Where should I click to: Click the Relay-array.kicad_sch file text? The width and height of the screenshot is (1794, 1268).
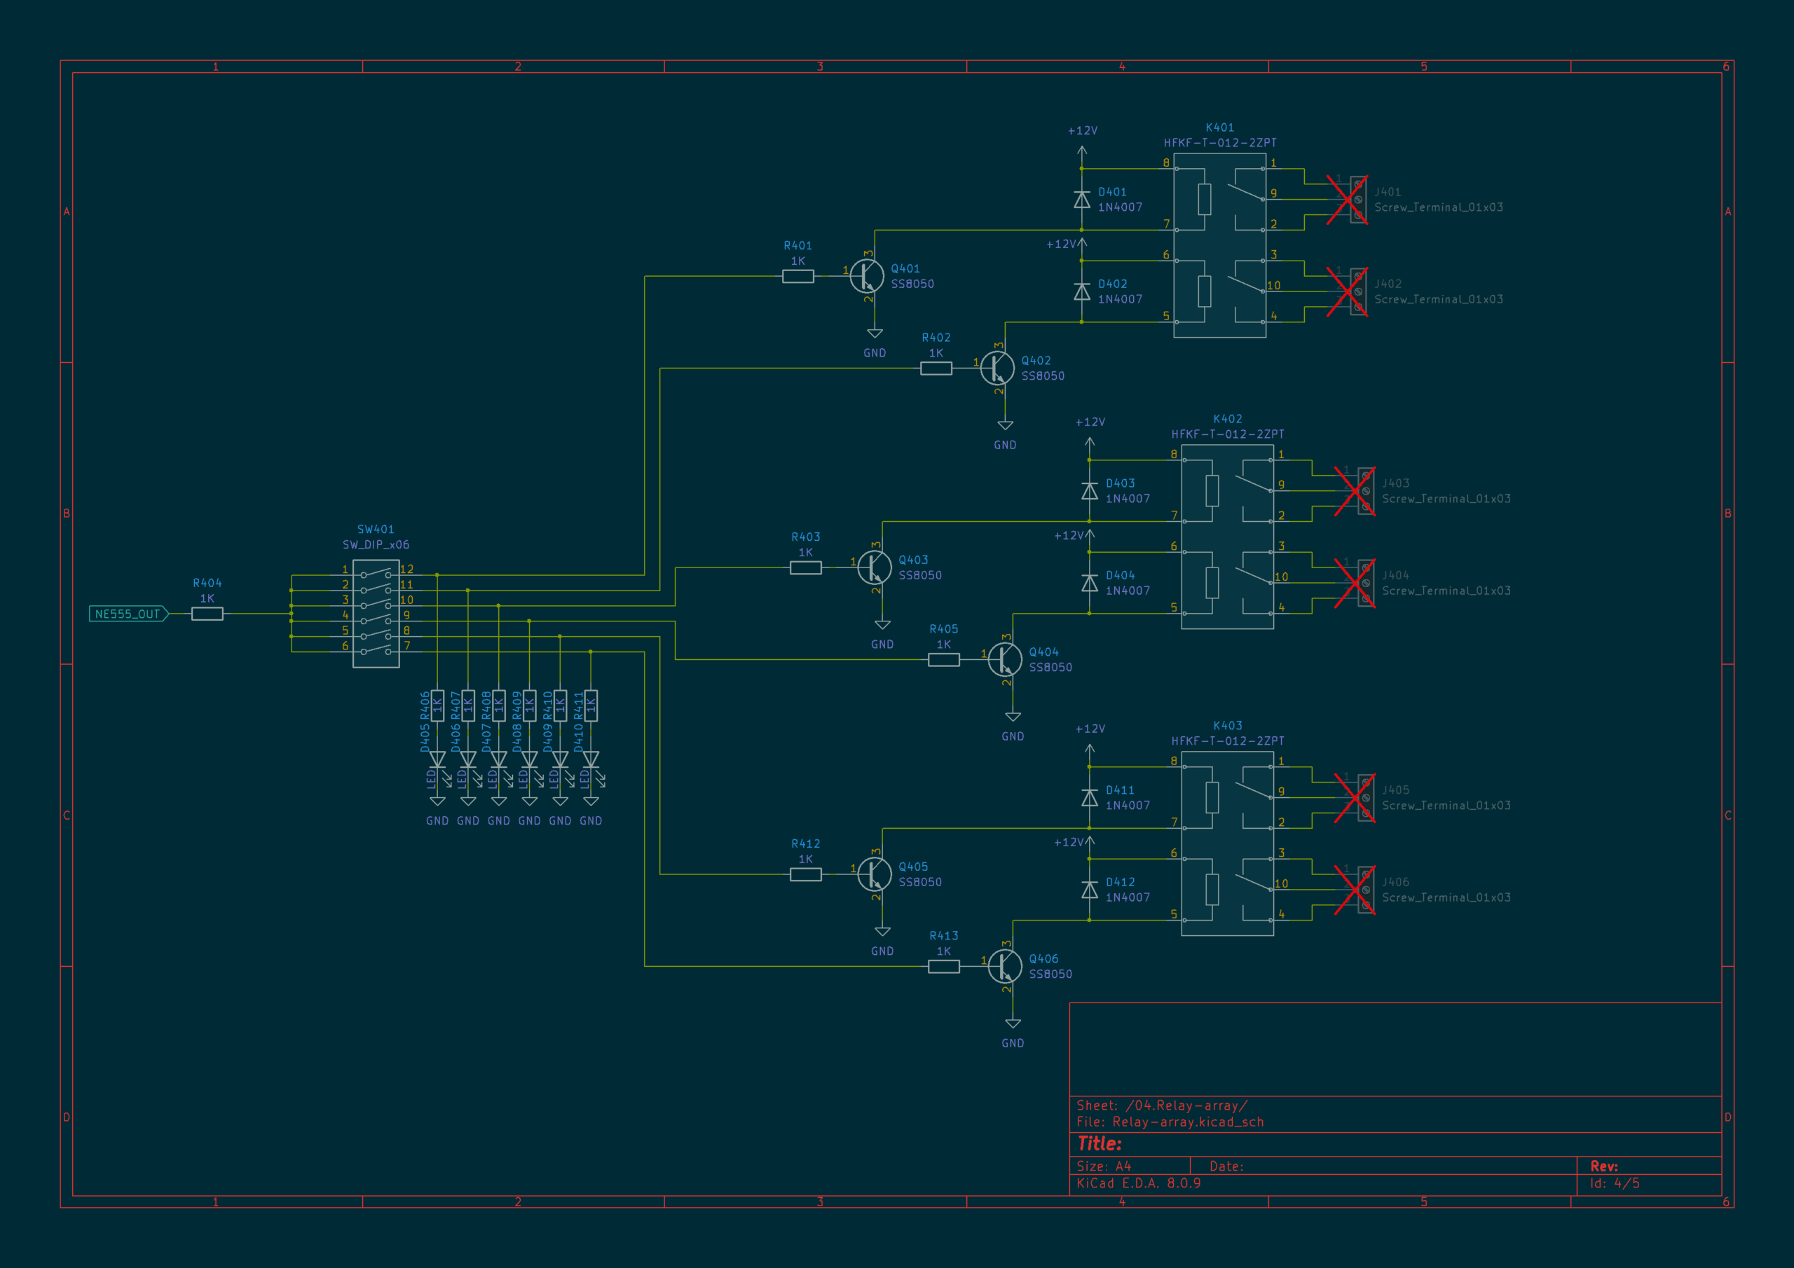click(x=1188, y=1122)
